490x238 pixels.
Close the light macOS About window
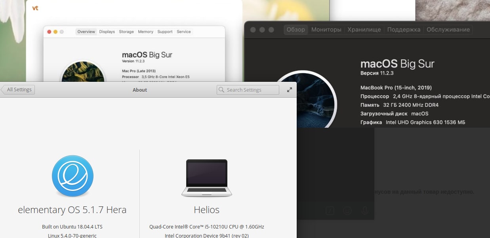click(x=50, y=32)
